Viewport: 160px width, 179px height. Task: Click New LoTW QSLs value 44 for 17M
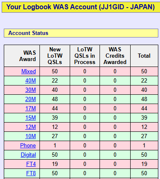pyautogui.click(x=55, y=108)
